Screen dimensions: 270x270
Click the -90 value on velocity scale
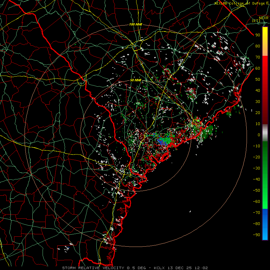pos(256,235)
